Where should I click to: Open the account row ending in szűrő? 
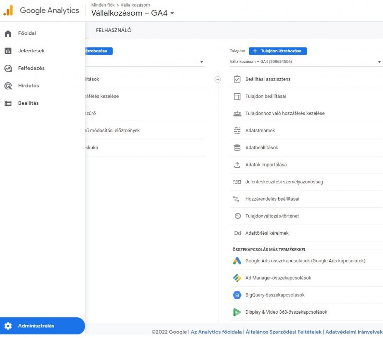click(x=145, y=113)
